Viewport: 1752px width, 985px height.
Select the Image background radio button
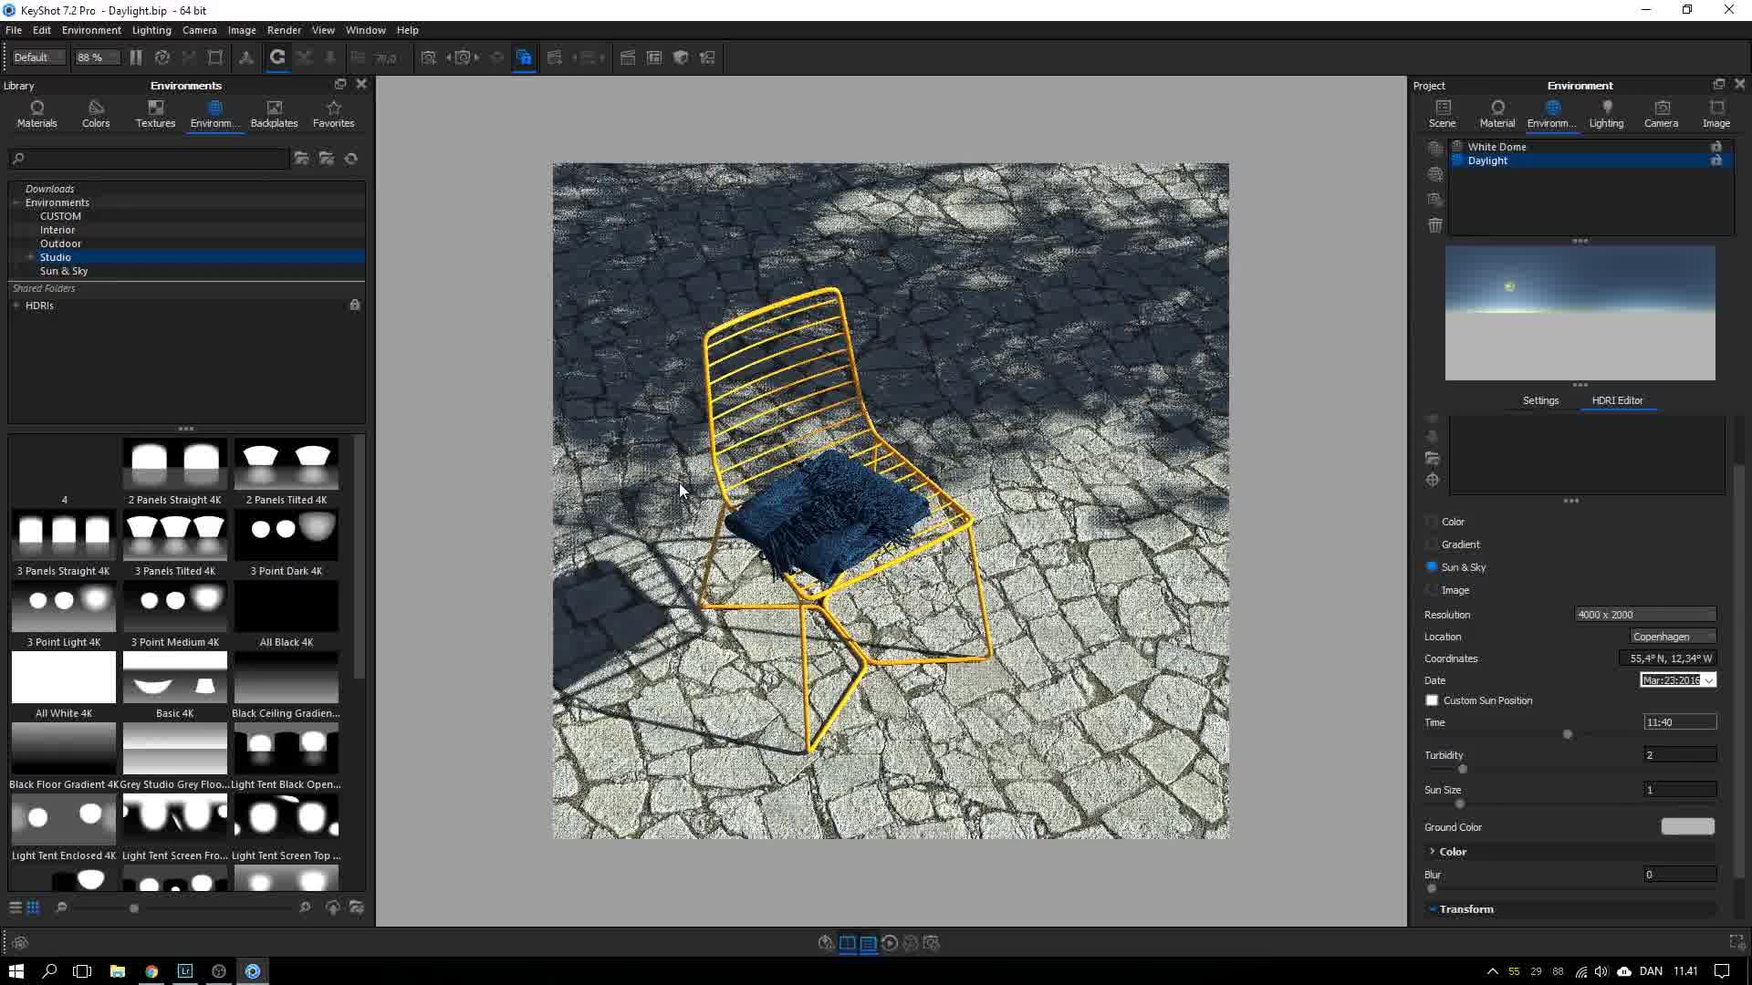[x=1432, y=590]
